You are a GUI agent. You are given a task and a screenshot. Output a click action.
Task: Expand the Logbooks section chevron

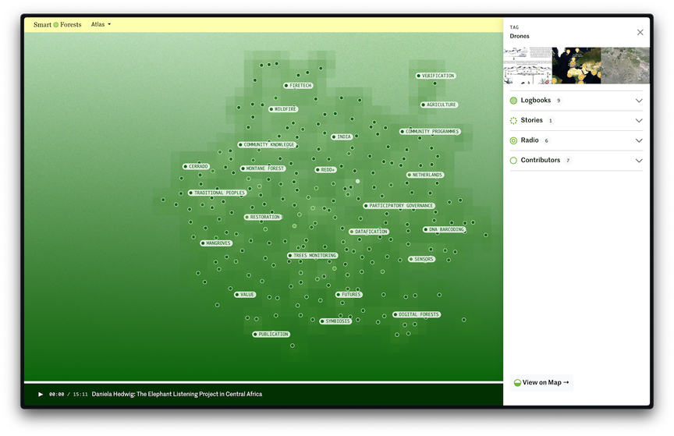click(639, 101)
